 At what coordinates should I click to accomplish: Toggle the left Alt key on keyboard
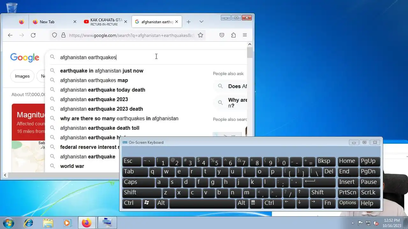(x=162, y=203)
